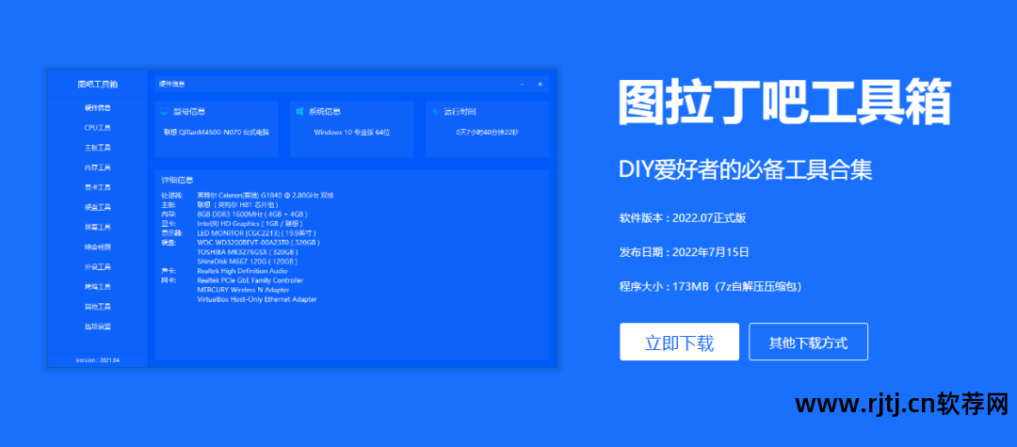Click the 8GB DDR3 1600MHz memory line
Image resolution: width=1017 pixels, height=447 pixels.
point(252,214)
